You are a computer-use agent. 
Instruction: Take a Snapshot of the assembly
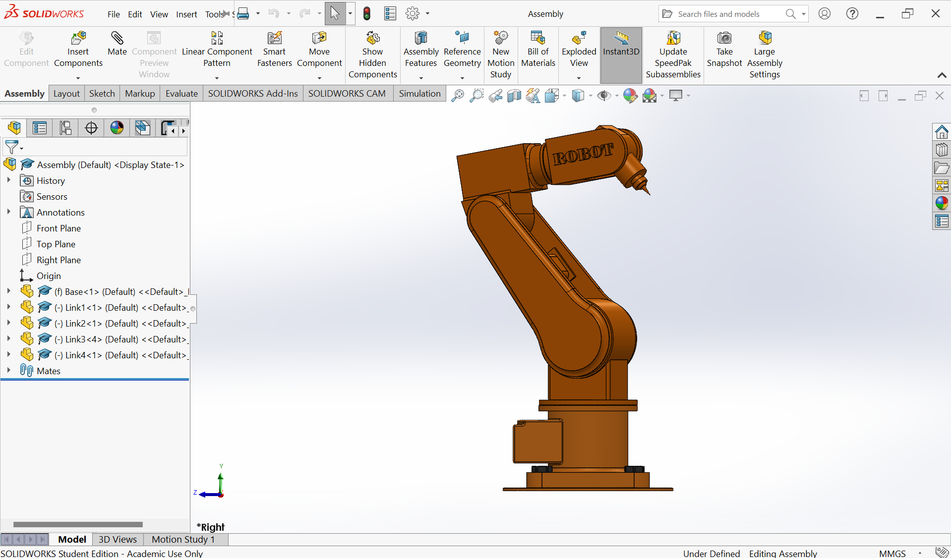tap(724, 50)
